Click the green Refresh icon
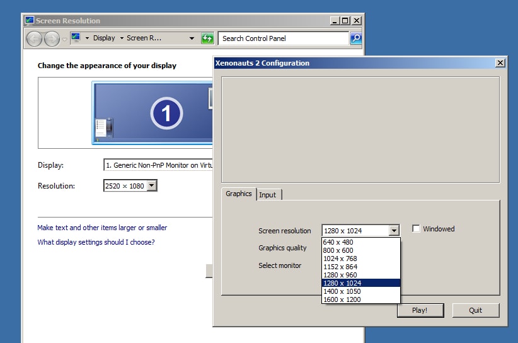This screenshot has width=518, height=343. [x=207, y=38]
